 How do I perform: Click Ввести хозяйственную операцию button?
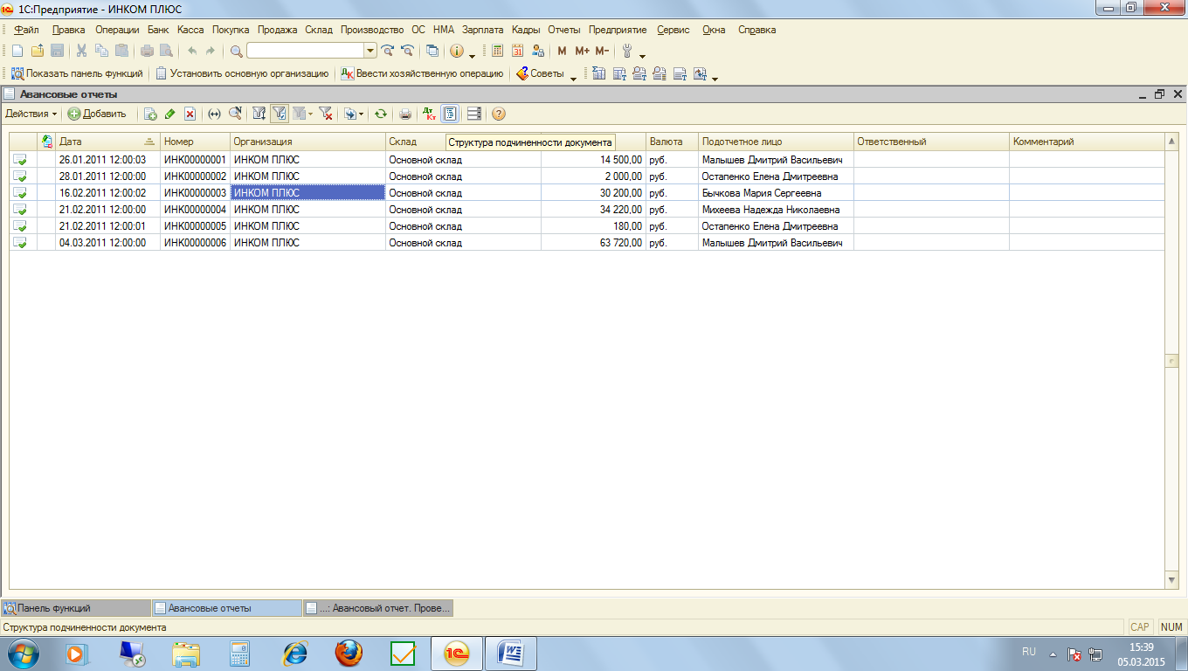click(422, 74)
